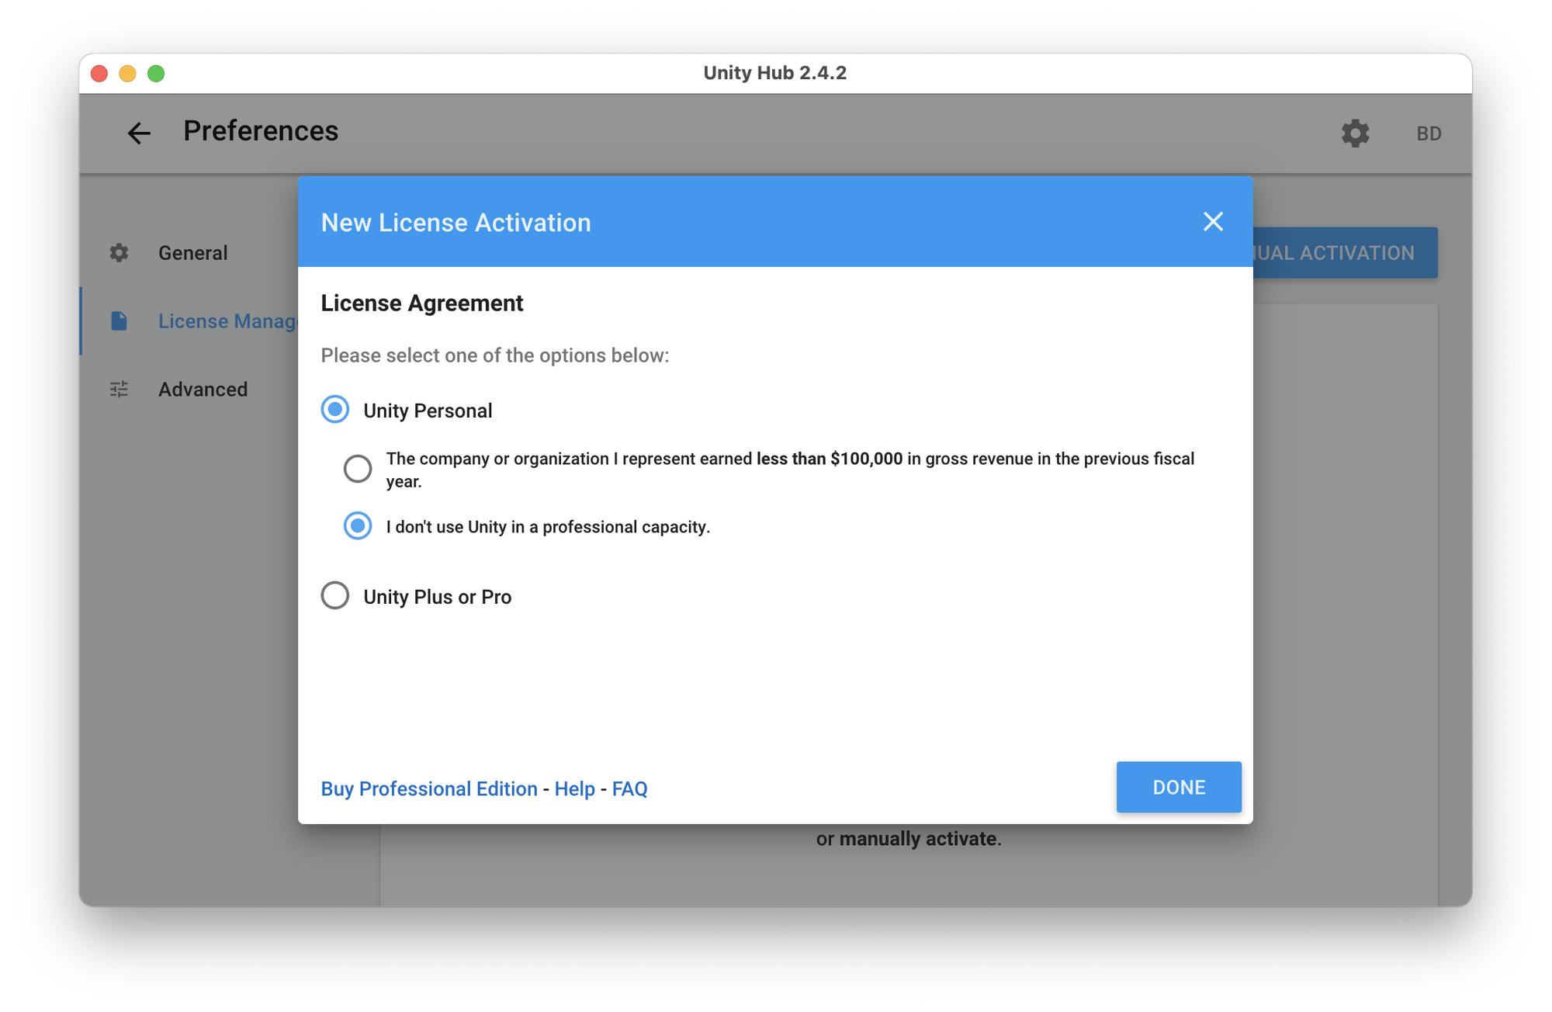The height and width of the screenshot is (1012, 1552).
Task: Select don't use Unity professionally option
Action: point(358,526)
